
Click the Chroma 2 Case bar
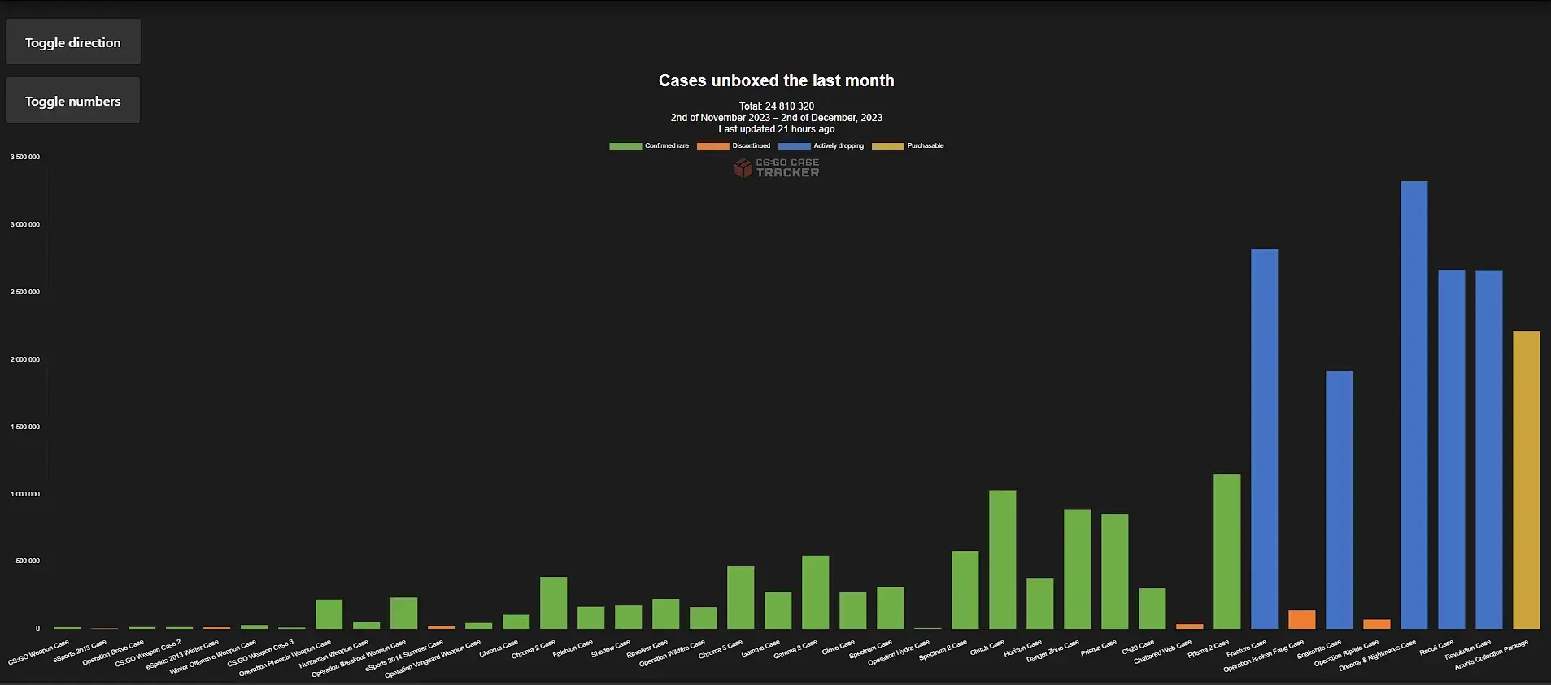pos(553,603)
